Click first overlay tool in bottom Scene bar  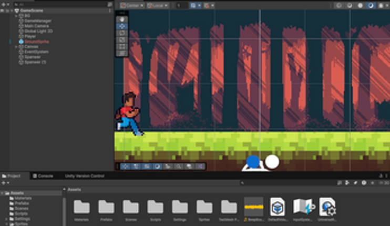(125, 166)
